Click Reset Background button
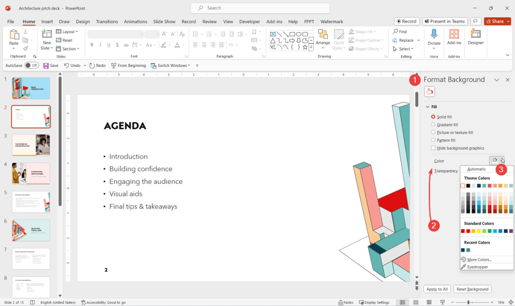 pyautogui.click(x=472, y=289)
